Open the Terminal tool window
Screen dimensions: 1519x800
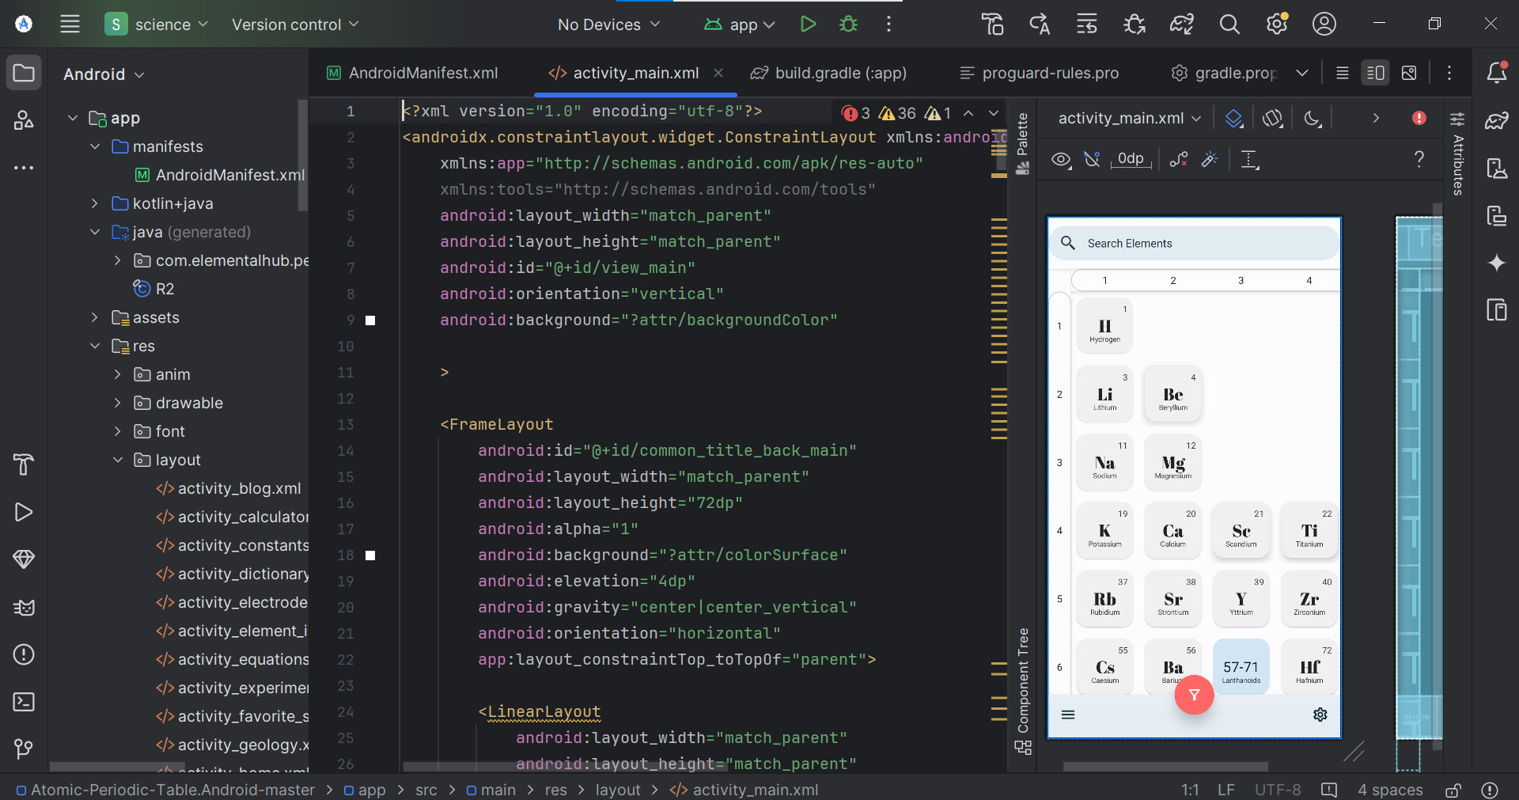click(x=24, y=702)
